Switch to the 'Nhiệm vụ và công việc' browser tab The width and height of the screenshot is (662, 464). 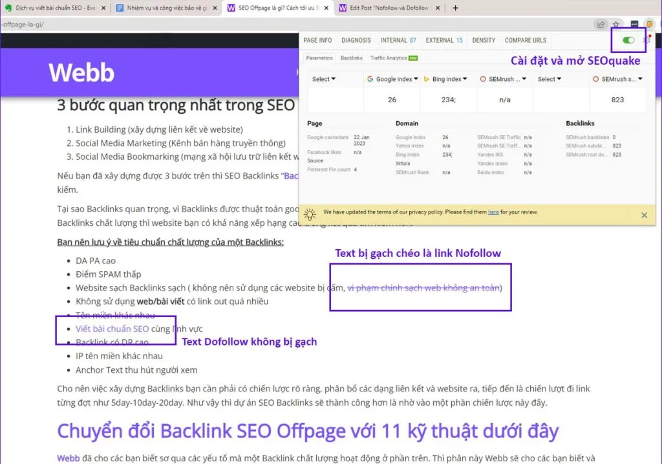coord(166,8)
